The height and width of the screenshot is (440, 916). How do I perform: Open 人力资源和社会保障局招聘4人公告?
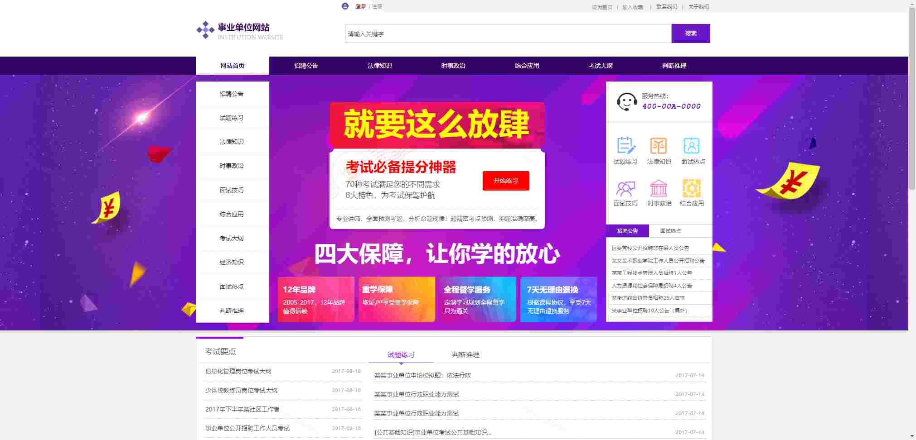(652, 286)
